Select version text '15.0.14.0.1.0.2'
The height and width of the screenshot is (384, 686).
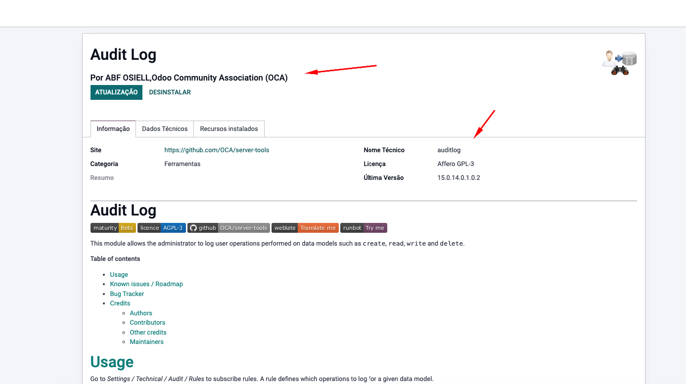click(x=458, y=178)
